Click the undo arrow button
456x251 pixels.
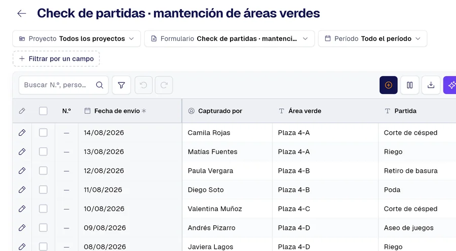coord(143,85)
